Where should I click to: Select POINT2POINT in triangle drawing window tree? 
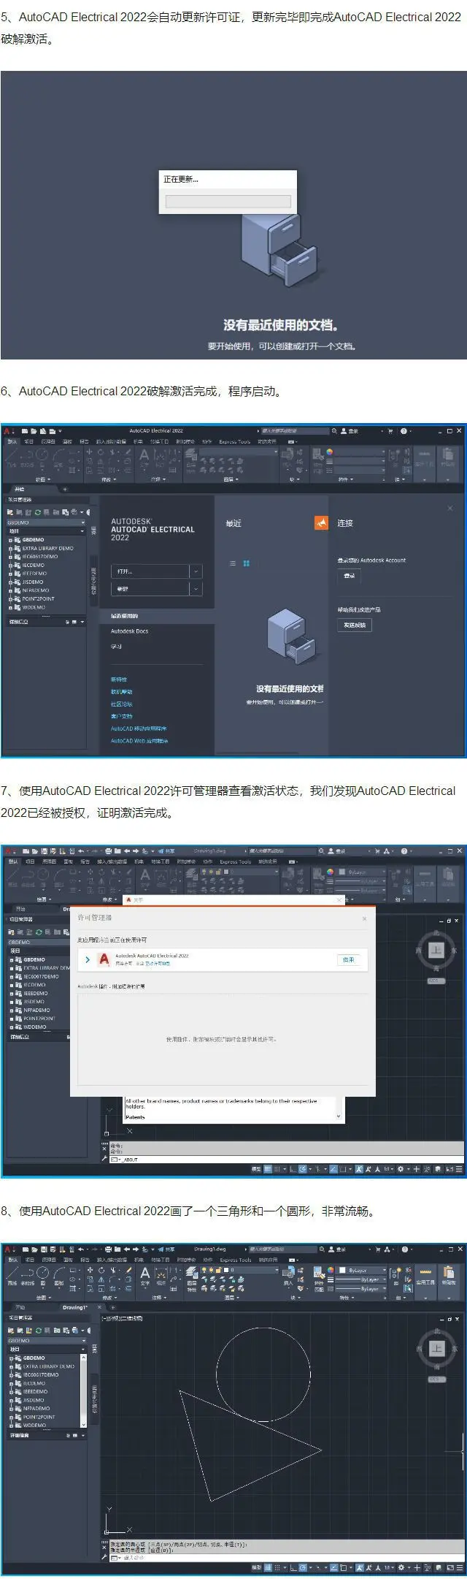39,1417
